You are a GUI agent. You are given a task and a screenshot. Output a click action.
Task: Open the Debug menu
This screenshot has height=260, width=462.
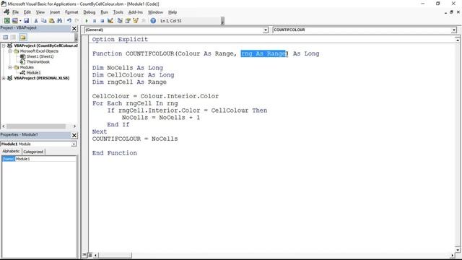pos(90,12)
